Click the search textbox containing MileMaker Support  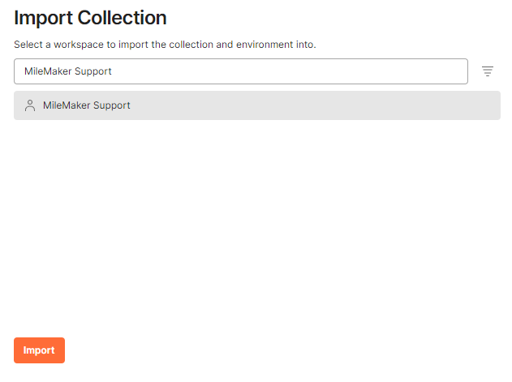(241, 71)
